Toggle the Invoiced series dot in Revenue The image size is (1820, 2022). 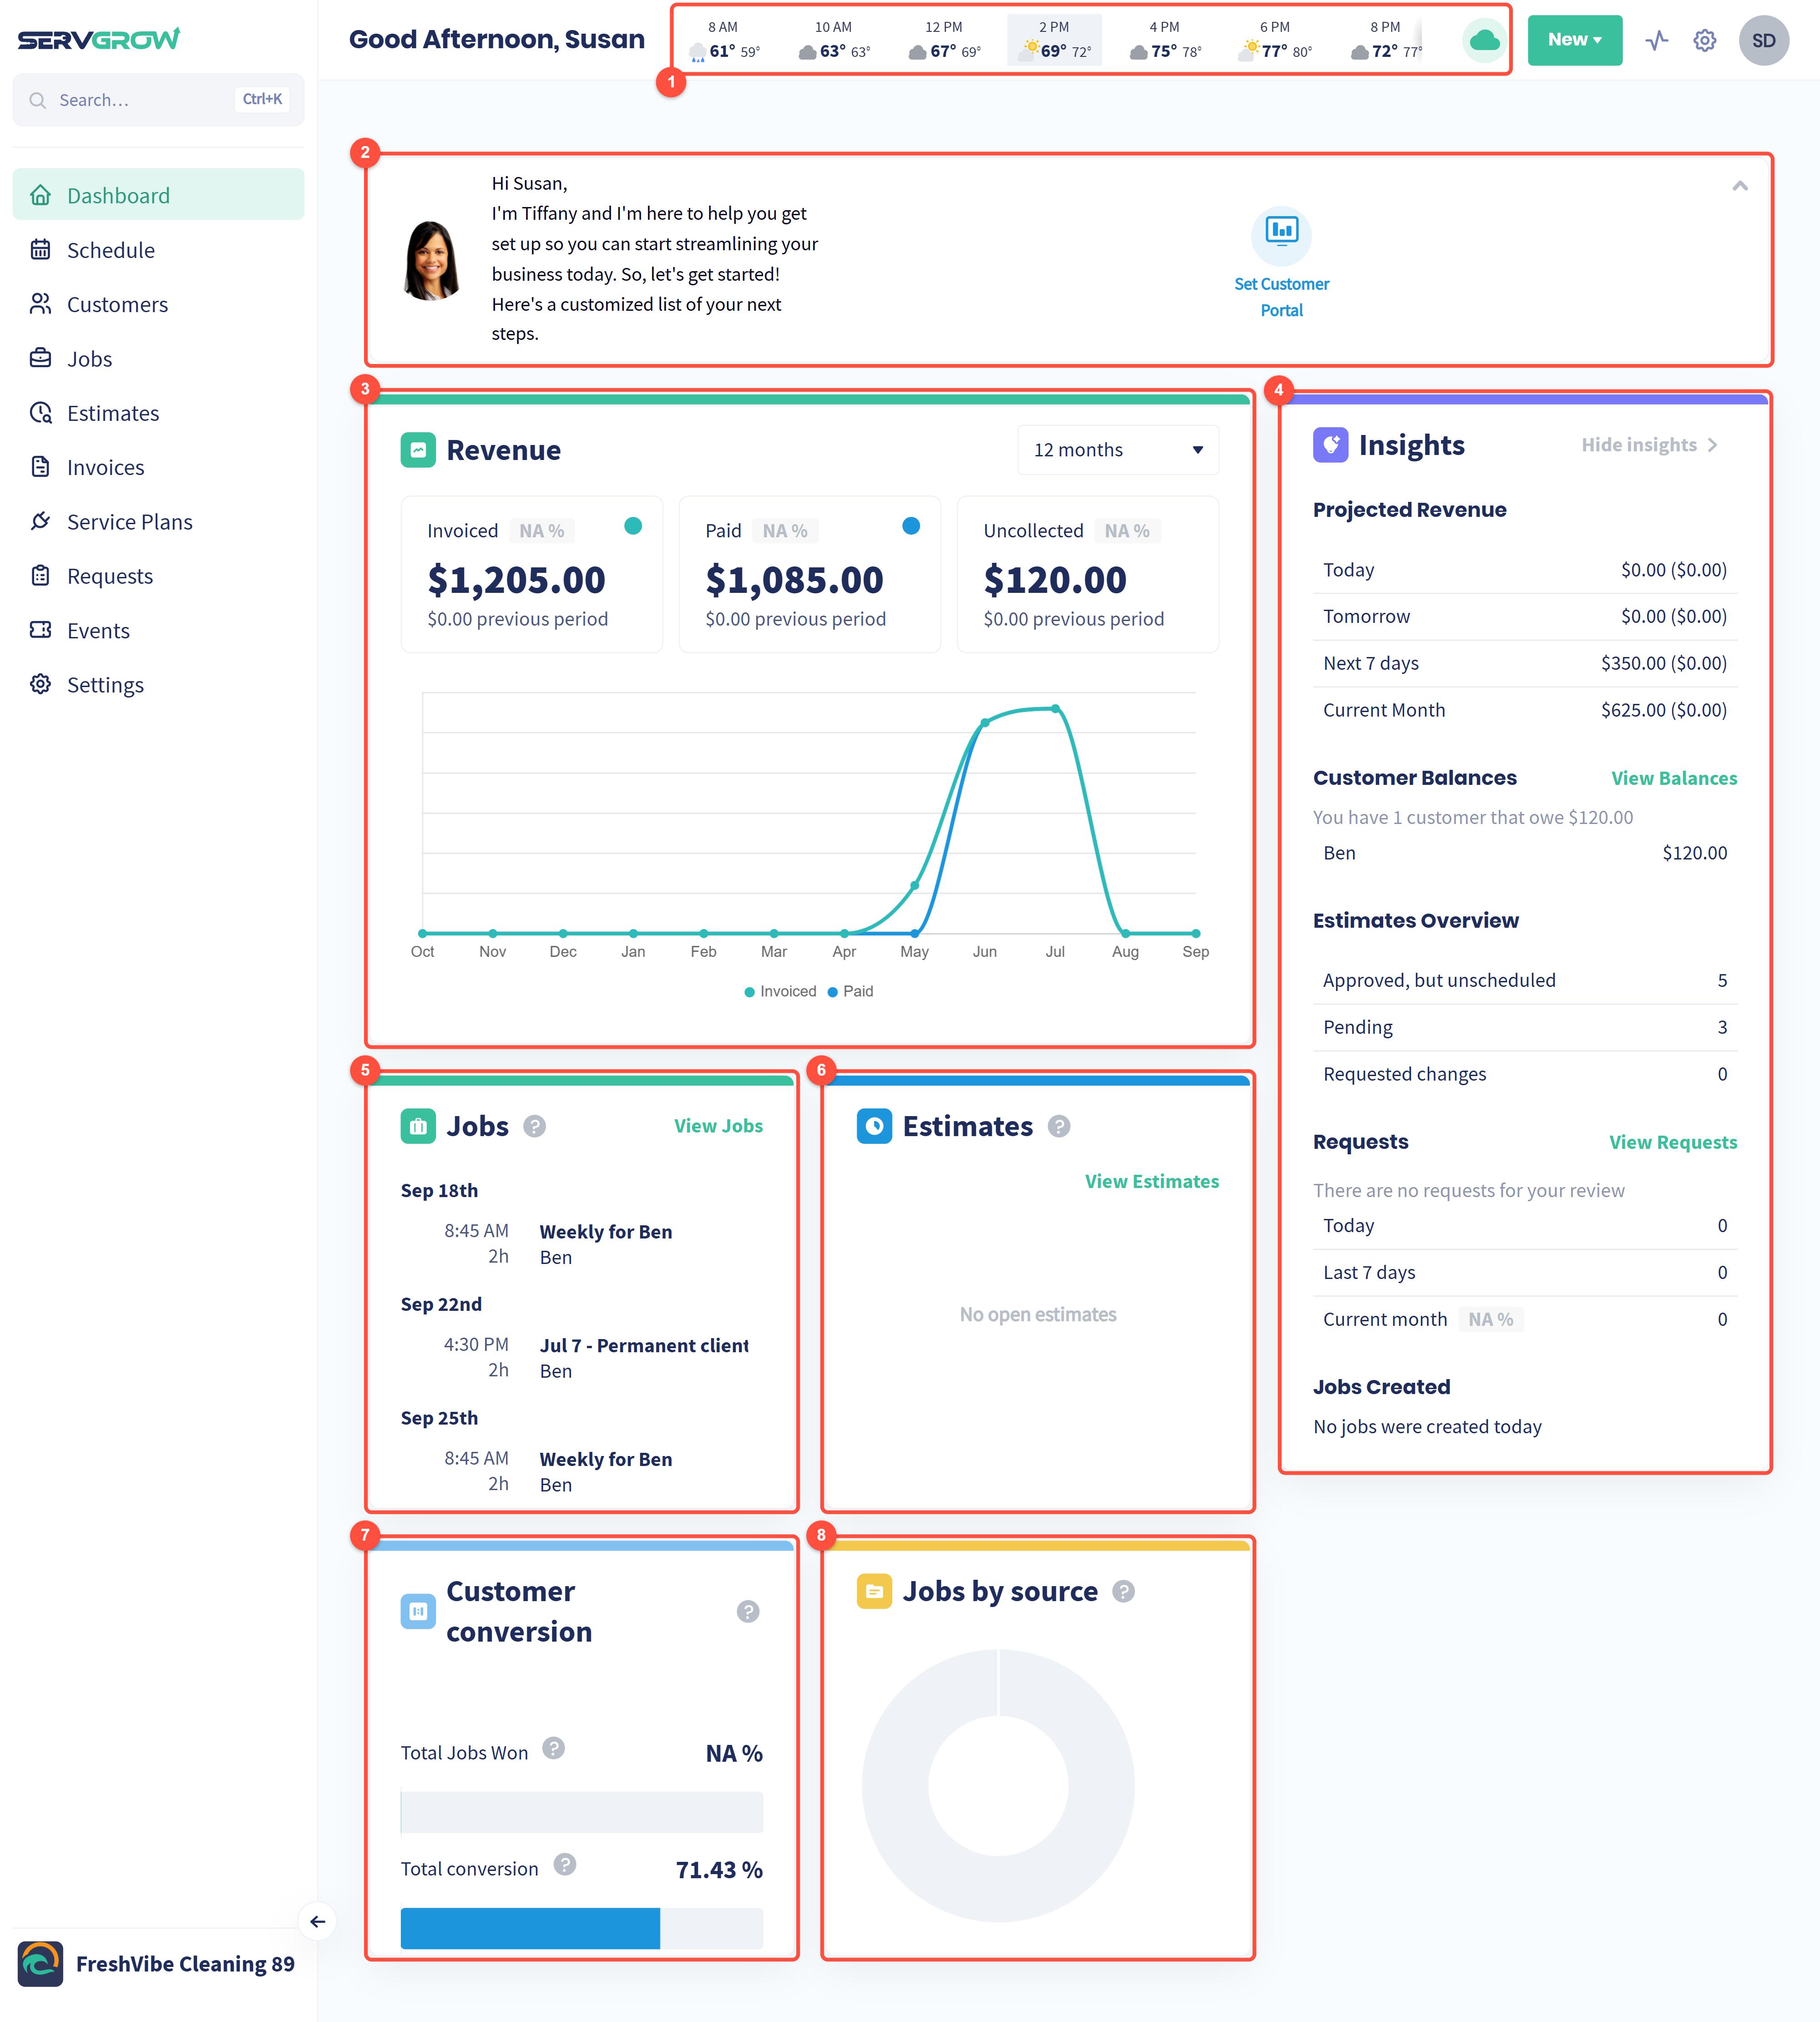[633, 526]
